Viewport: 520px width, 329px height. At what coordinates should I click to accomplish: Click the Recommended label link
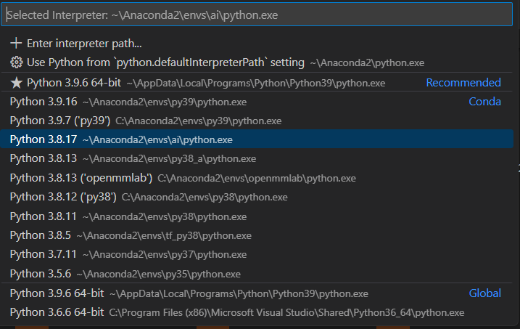pyautogui.click(x=463, y=83)
